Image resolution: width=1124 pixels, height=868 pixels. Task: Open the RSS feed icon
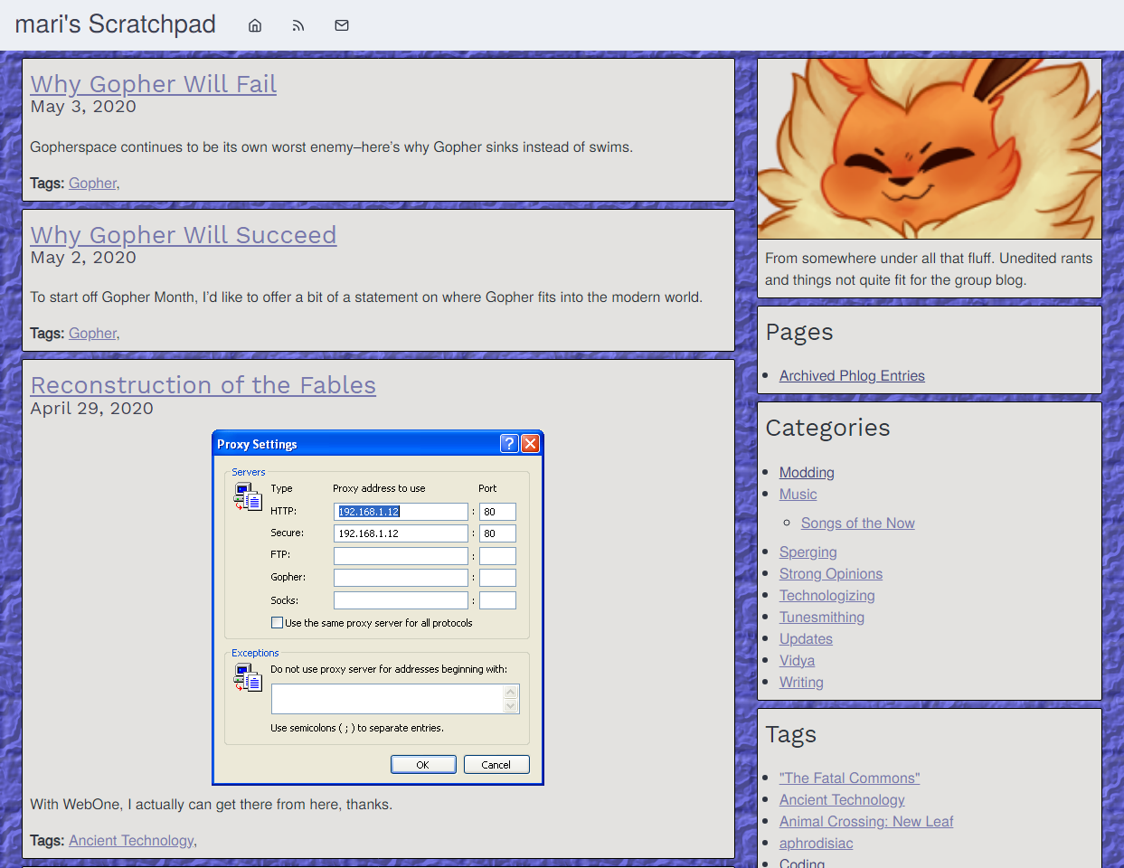pos(298,25)
